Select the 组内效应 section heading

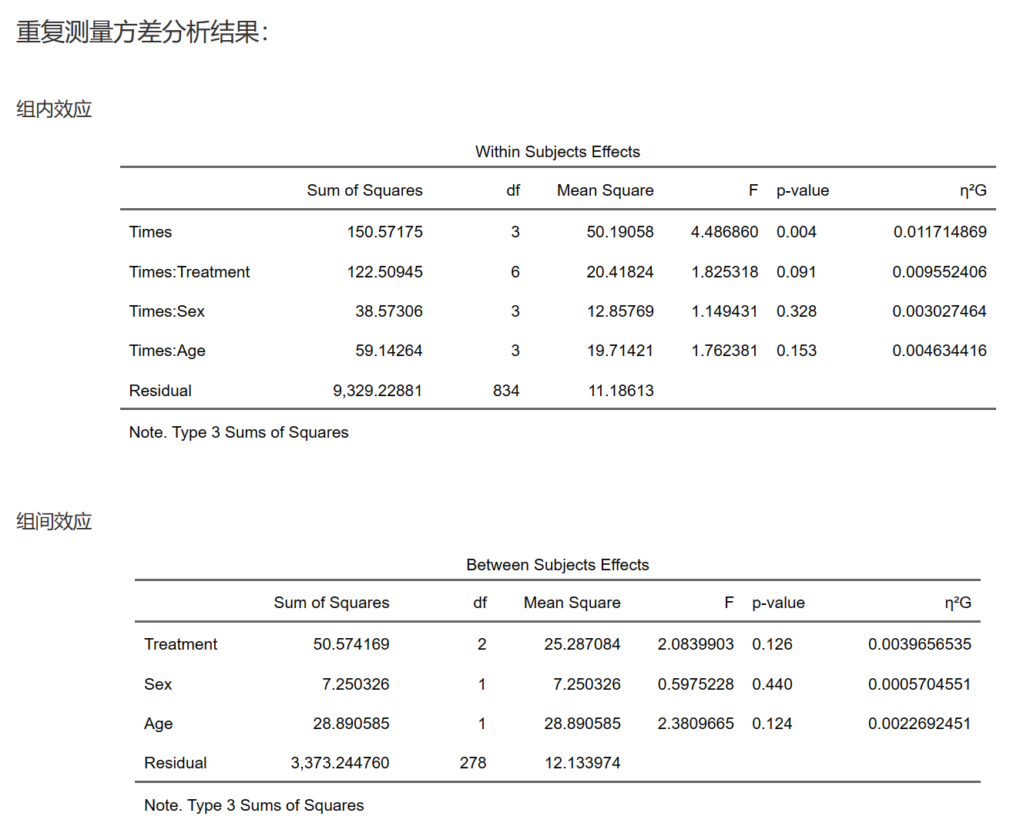(54, 109)
